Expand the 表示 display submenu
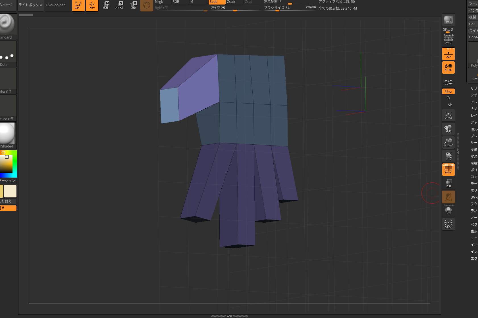Screen dimensions: 478x318 pyautogui.click(x=474, y=231)
